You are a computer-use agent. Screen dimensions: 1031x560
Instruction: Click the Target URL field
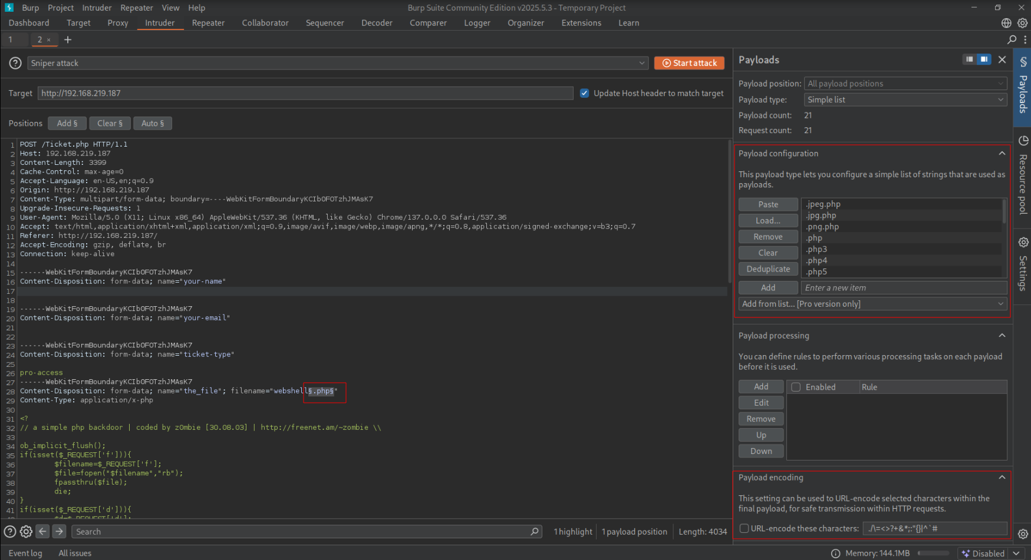305,93
